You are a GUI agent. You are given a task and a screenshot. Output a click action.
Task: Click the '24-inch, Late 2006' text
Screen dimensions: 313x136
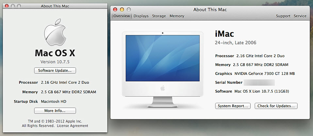point(236,43)
